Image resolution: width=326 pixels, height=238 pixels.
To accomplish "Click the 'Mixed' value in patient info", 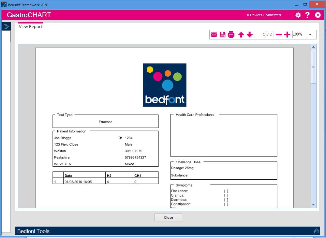I will (x=129, y=164).
